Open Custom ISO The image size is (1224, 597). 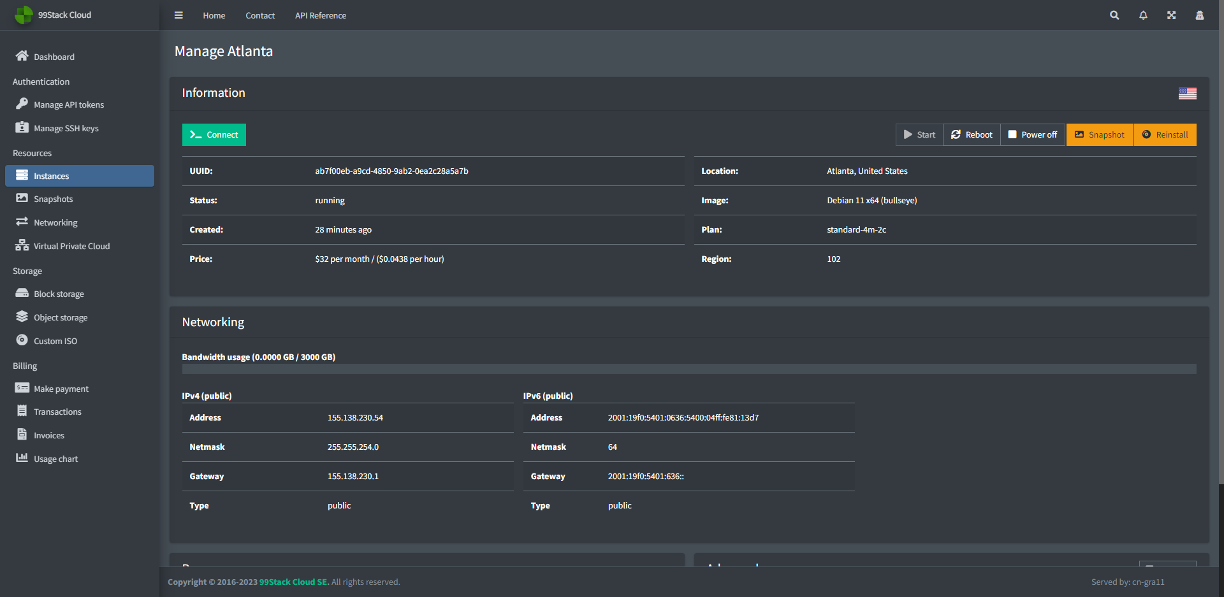click(80, 341)
